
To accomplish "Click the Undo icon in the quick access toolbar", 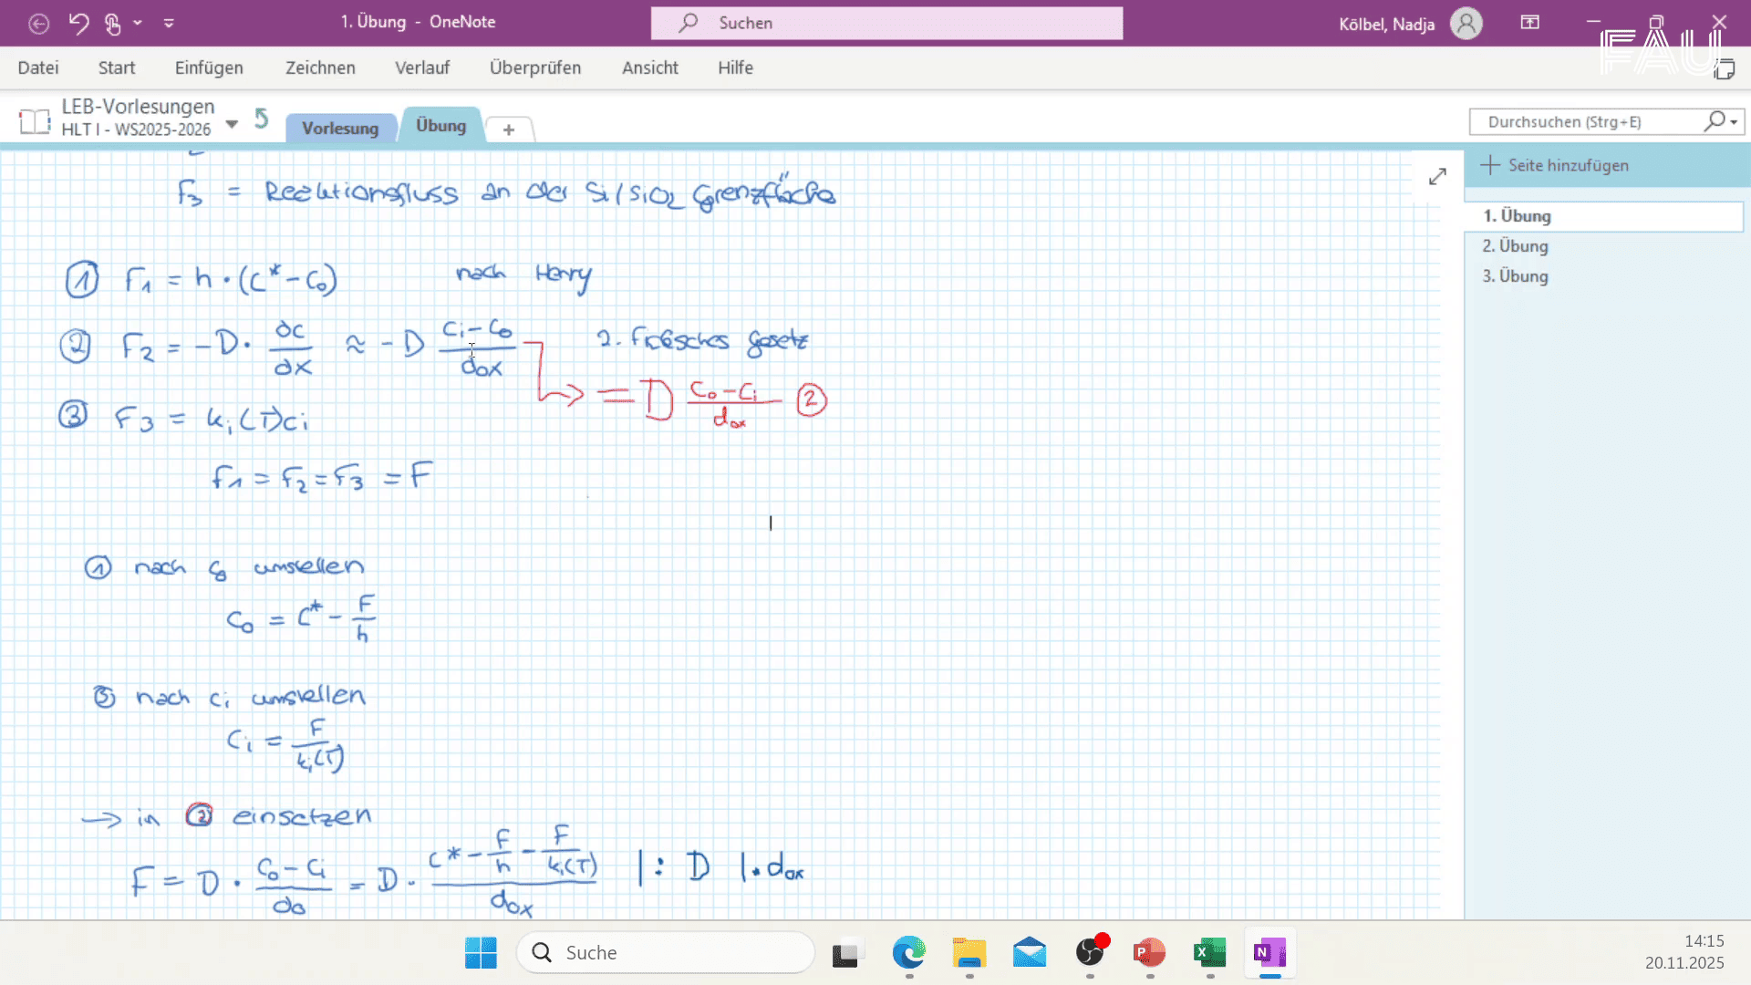I will coord(79,23).
